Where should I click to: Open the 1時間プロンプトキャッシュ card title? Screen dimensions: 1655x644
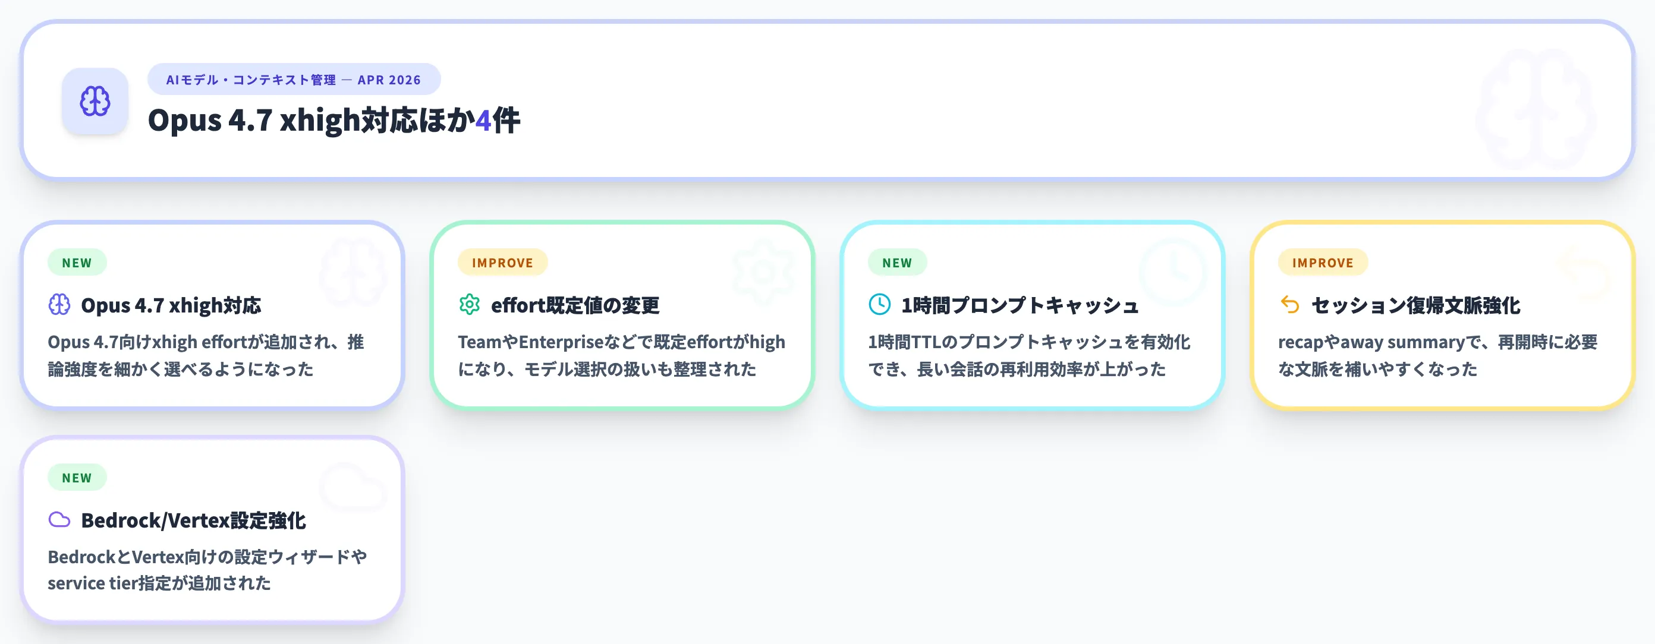click(1020, 305)
